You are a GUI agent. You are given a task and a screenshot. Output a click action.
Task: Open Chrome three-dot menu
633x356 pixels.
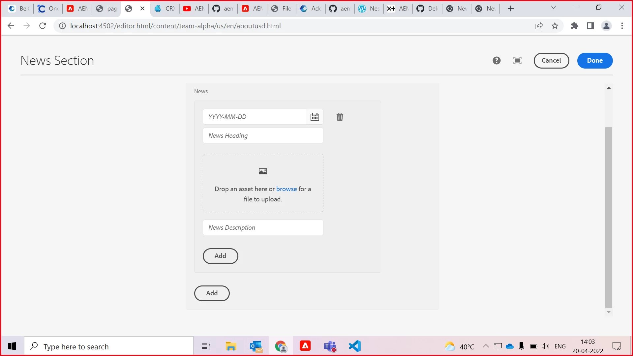pos(622,26)
